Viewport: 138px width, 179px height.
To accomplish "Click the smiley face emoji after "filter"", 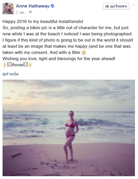I will pyautogui.click(x=84, y=53).
